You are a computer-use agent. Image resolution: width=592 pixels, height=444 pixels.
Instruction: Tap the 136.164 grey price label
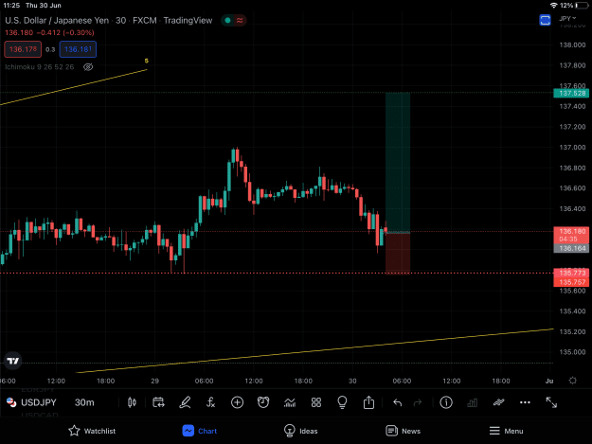pyautogui.click(x=571, y=248)
